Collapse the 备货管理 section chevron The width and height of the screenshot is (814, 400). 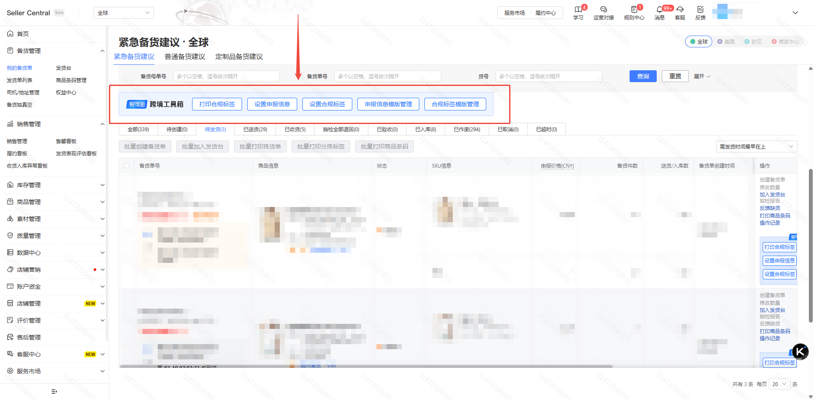(102, 51)
